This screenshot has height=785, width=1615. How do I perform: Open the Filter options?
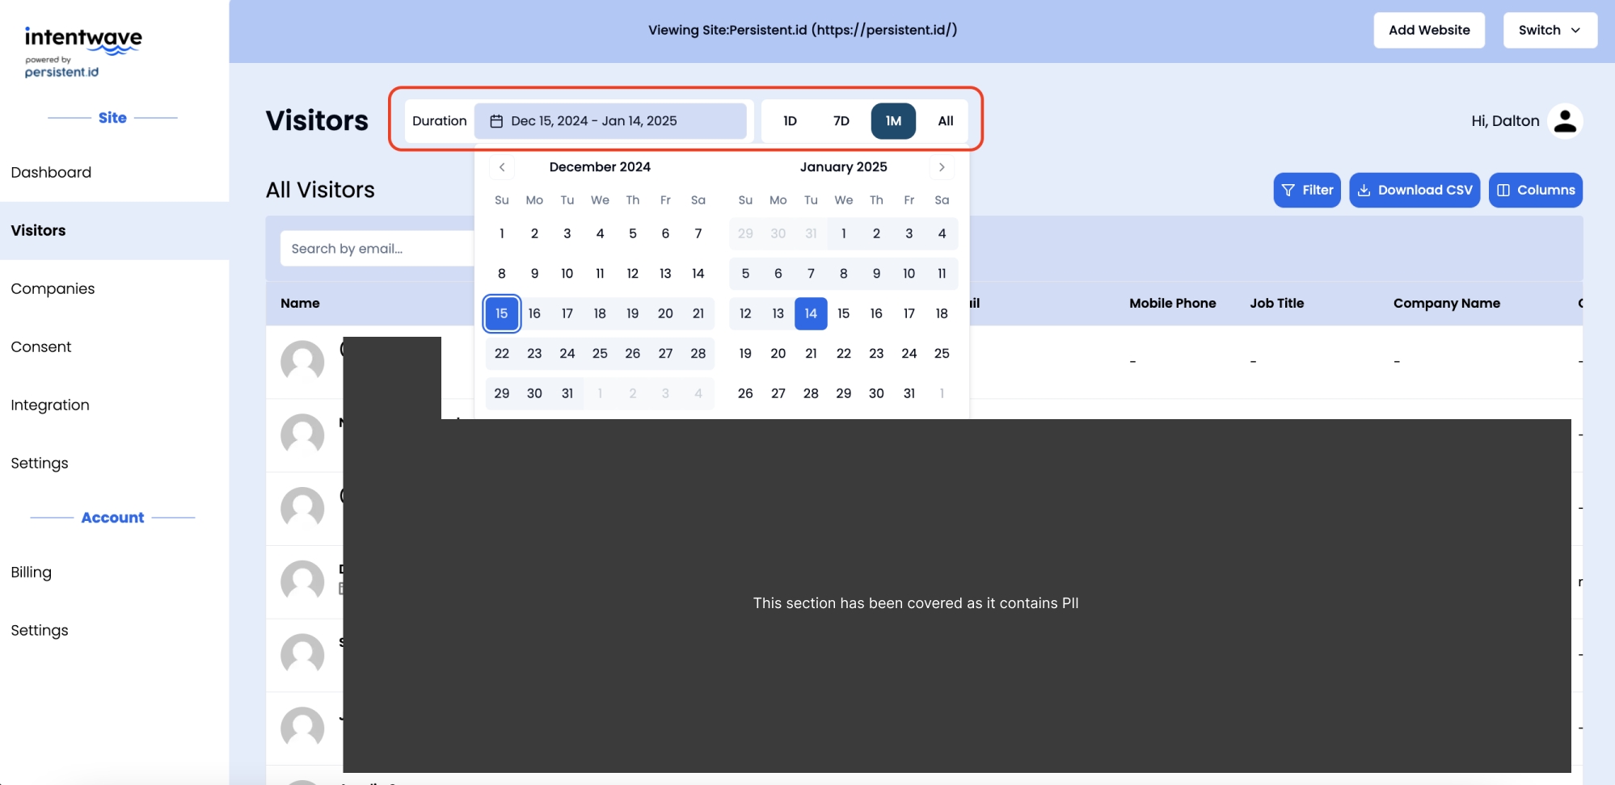coord(1307,191)
